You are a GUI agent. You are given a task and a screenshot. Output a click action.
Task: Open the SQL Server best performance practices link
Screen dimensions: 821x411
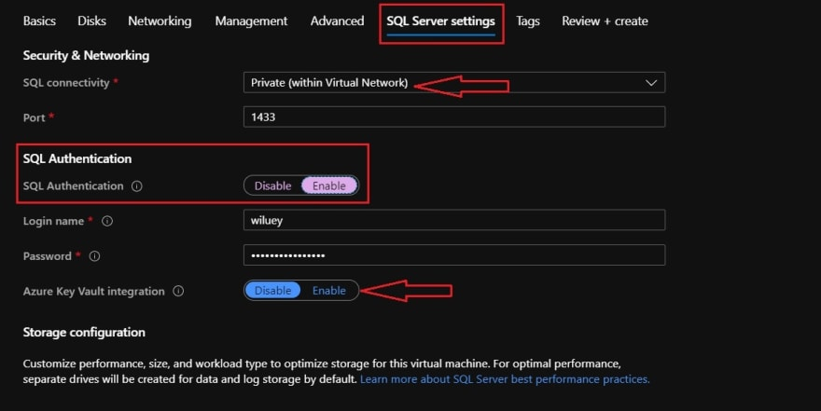click(x=505, y=379)
